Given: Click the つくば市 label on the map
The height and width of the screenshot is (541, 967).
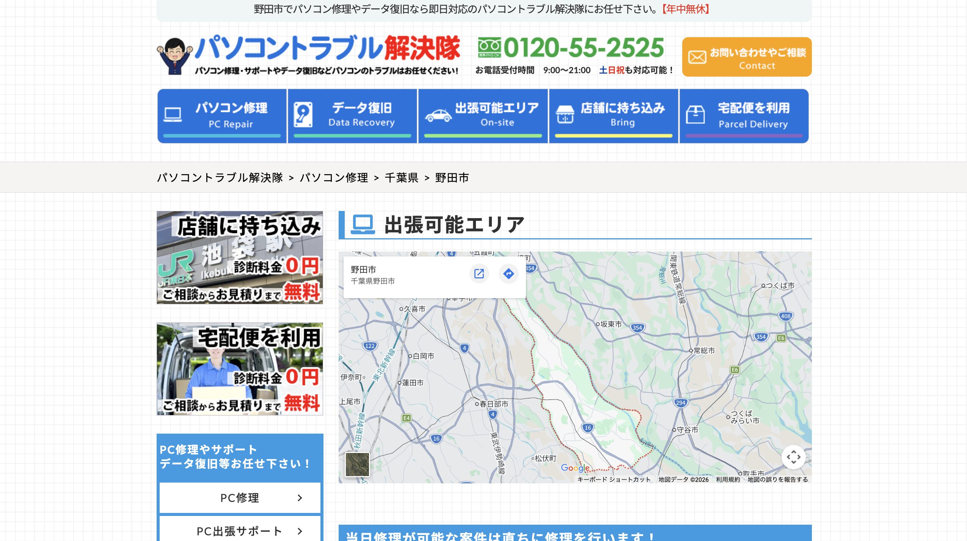Looking at the screenshot, I should (780, 285).
